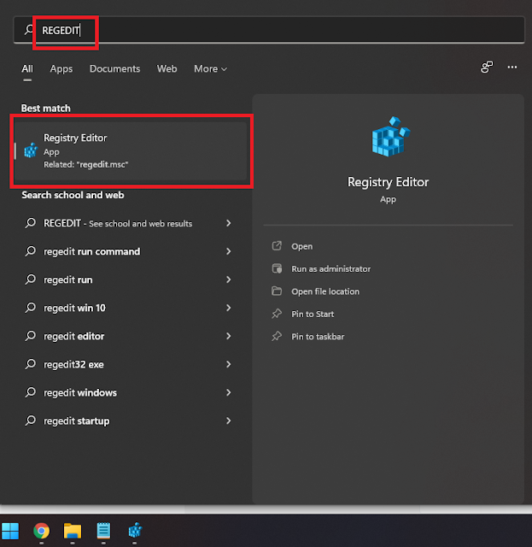Expand arrow for REGEDIT web results
This screenshot has height=547, width=532.
click(228, 223)
